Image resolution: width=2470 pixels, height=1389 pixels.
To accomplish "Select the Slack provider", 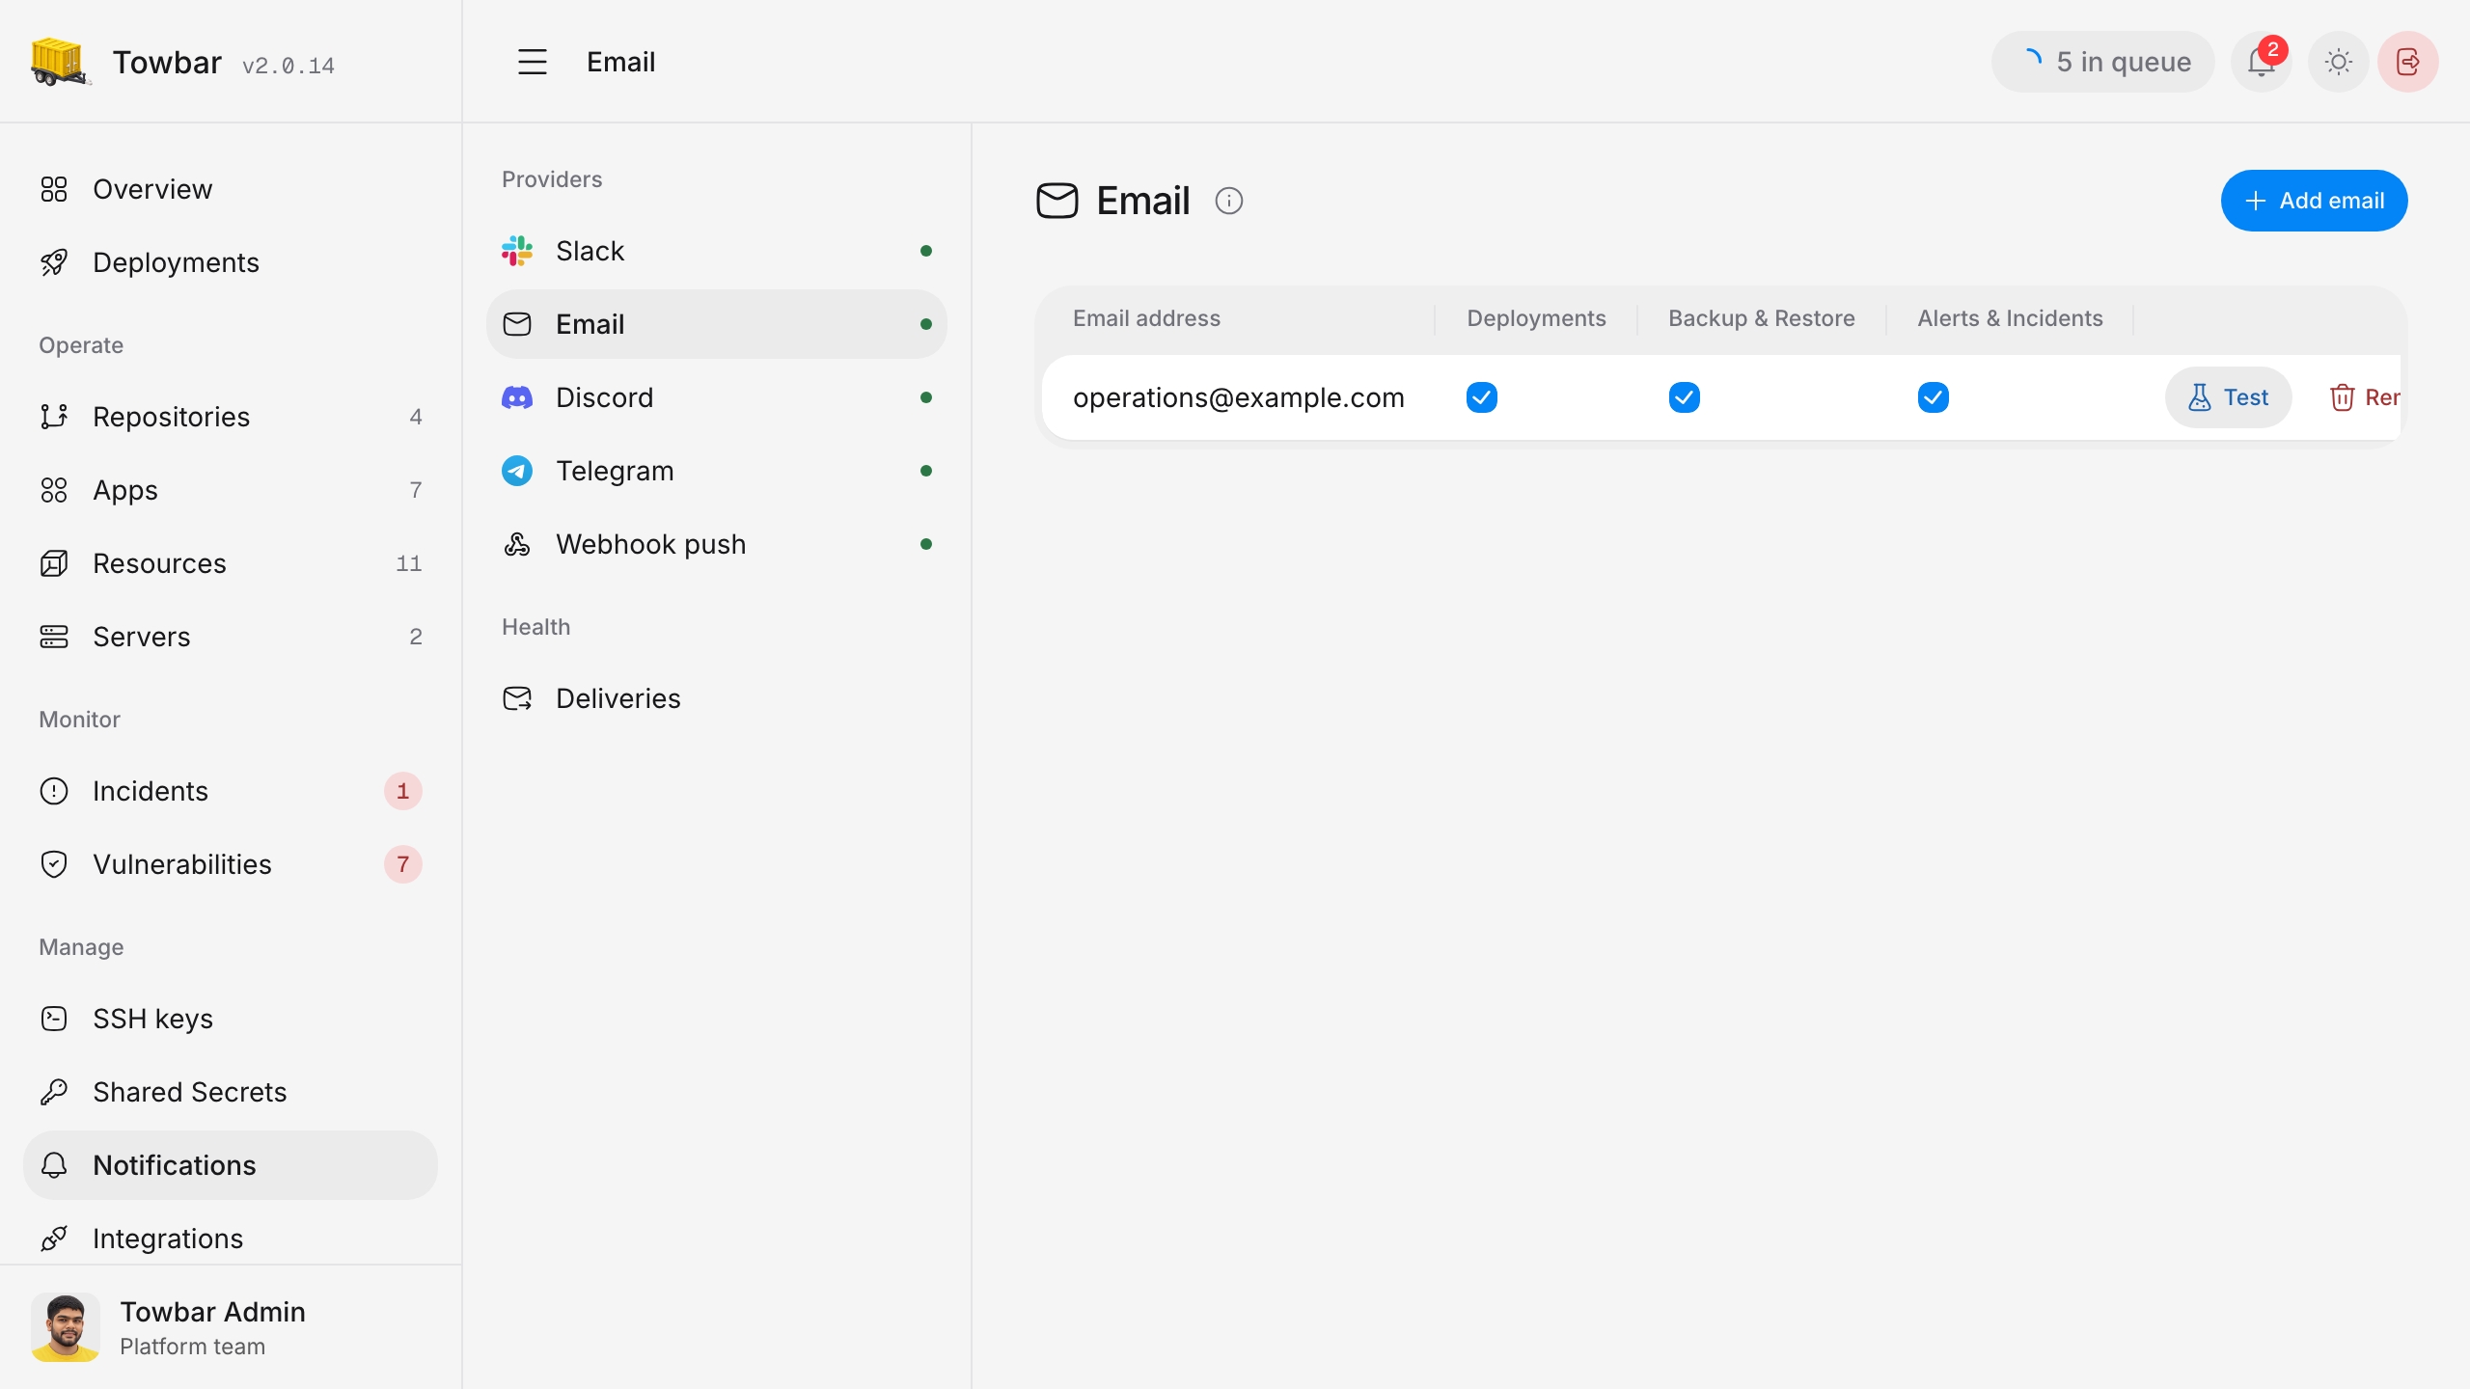I will tap(717, 251).
